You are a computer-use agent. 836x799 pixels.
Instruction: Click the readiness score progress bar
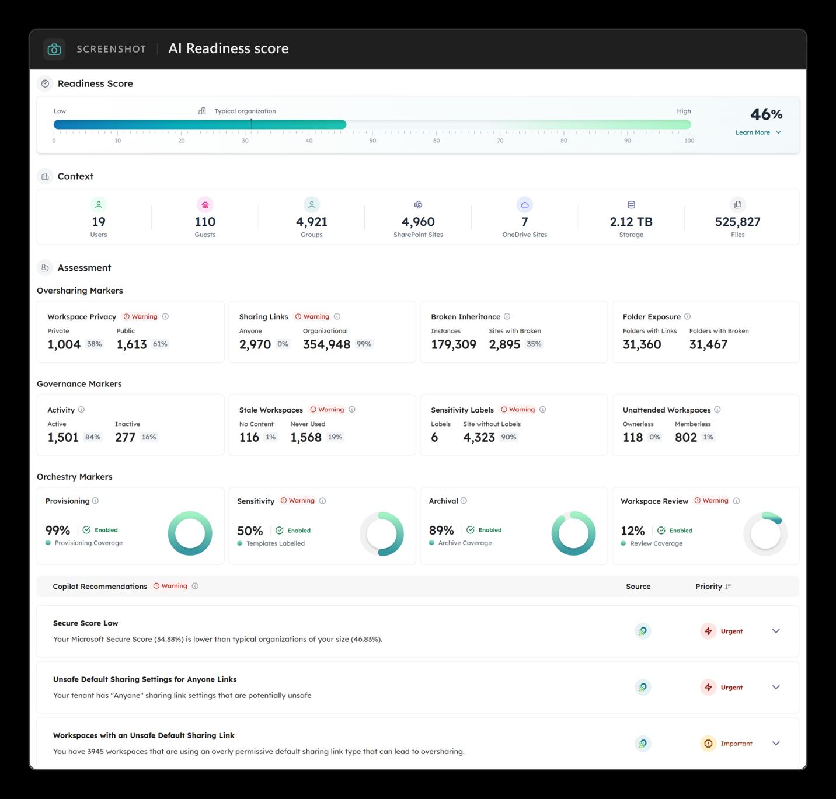click(x=372, y=124)
